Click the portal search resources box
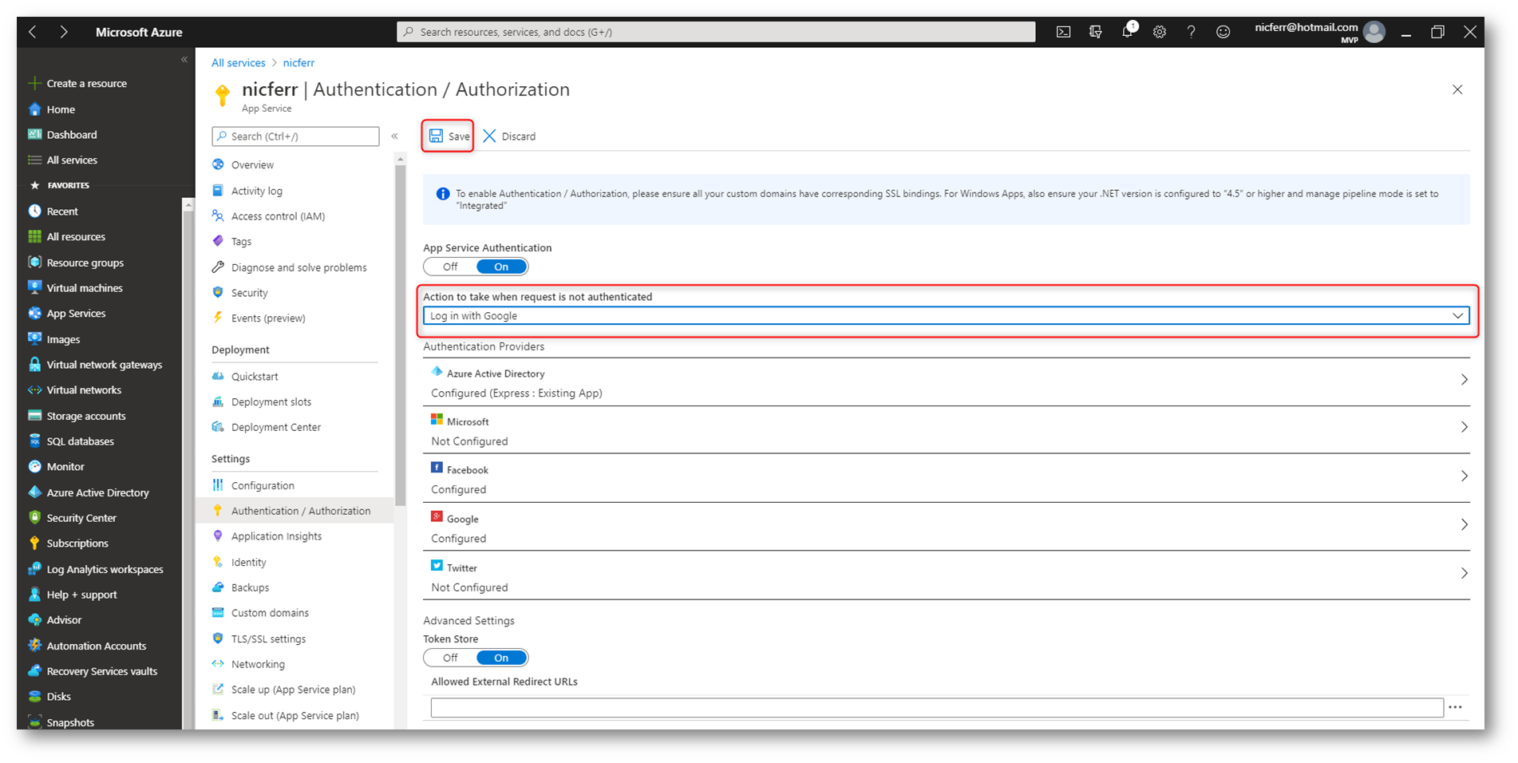1518x763 pixels. (x=716, y=32)
